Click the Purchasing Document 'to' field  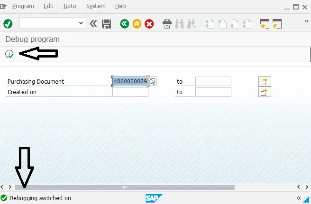tap(213, 81)
